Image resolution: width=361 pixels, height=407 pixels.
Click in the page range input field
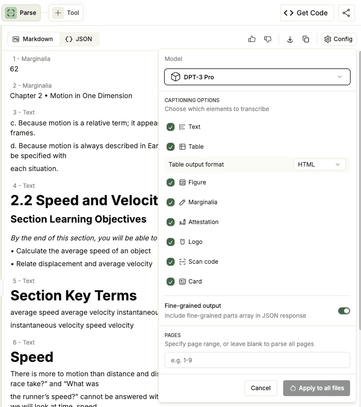tap(257, 360)
